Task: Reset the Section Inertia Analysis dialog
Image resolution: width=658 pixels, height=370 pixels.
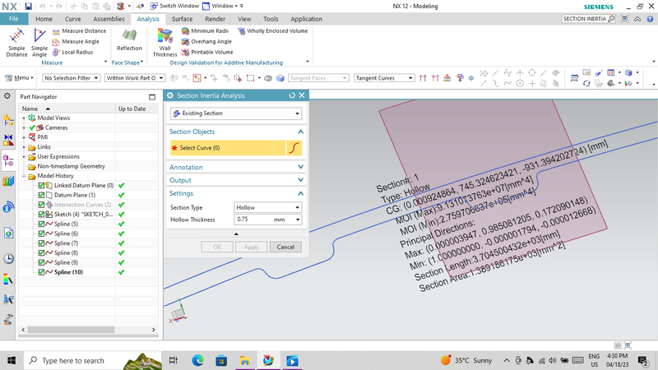Action: [x=292, y=95]
